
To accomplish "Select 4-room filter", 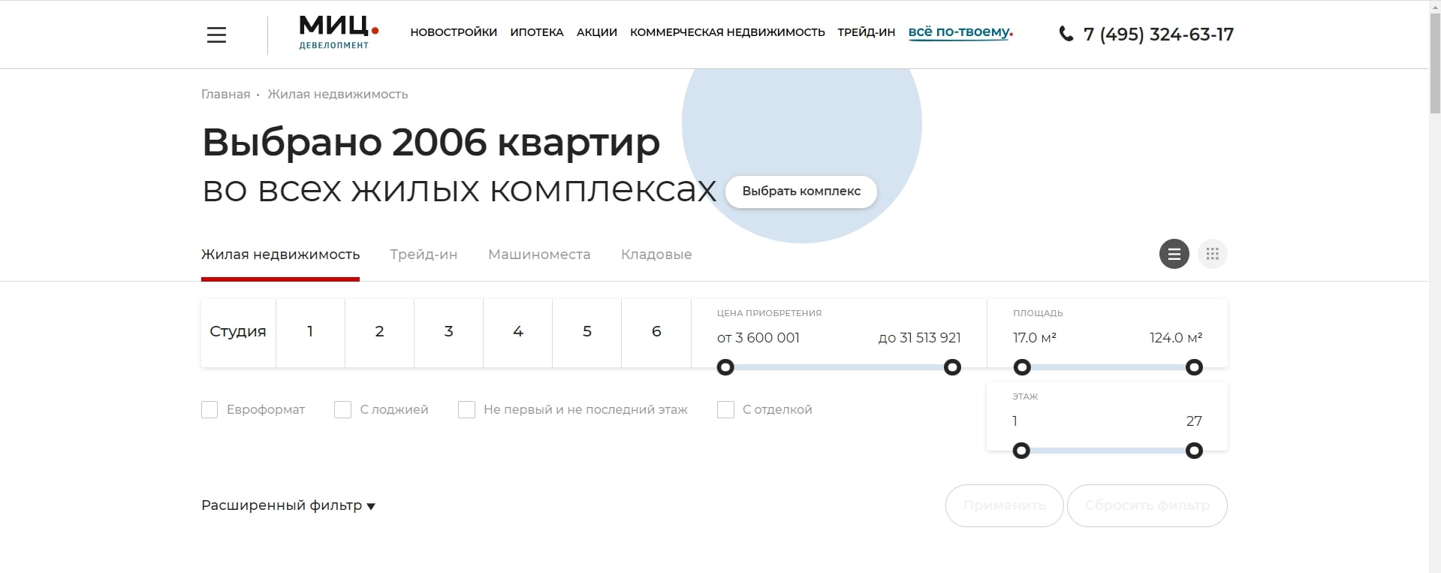I will coord(517,332).
